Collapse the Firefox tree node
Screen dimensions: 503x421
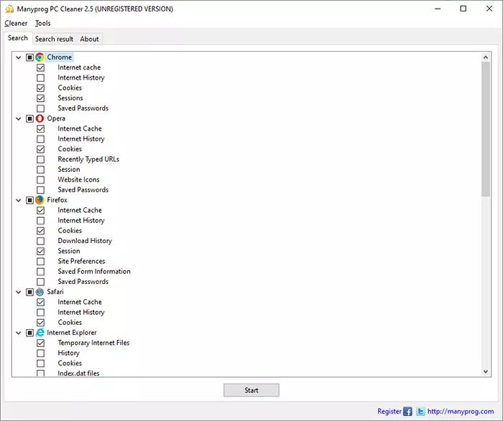click(x=19, y=200)
